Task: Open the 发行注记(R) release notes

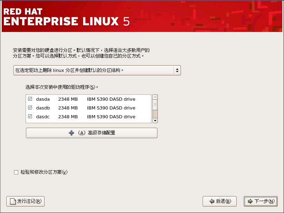Action: click(25, 201)
